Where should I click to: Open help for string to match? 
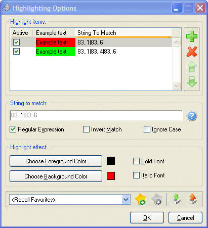[x=192, y=116]
